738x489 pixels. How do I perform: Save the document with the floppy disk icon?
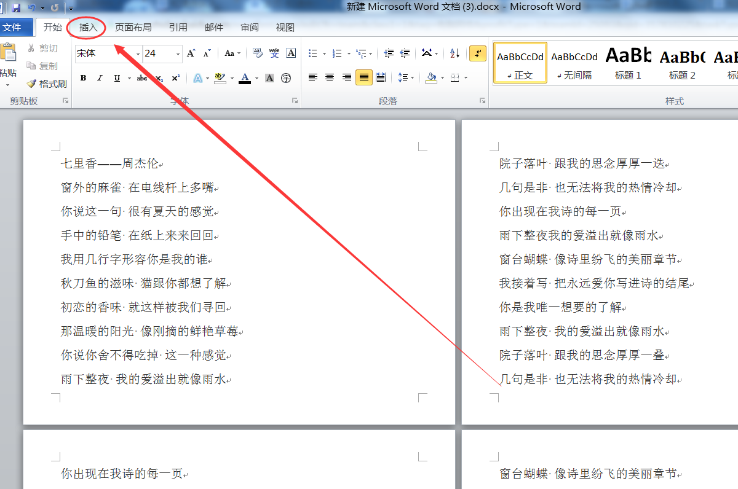pos(16,7)
